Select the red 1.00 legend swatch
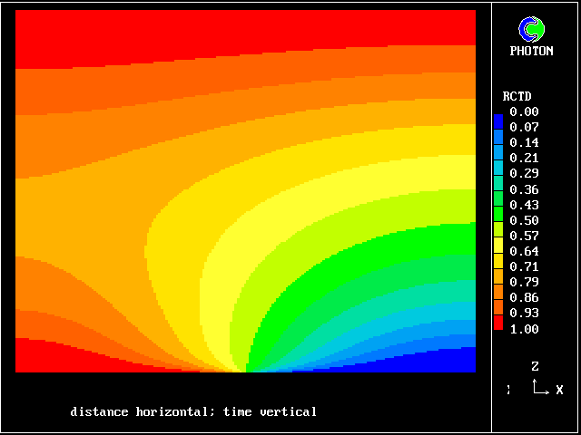The height and width of the screenshot is (435, 581). click(497, 324)
